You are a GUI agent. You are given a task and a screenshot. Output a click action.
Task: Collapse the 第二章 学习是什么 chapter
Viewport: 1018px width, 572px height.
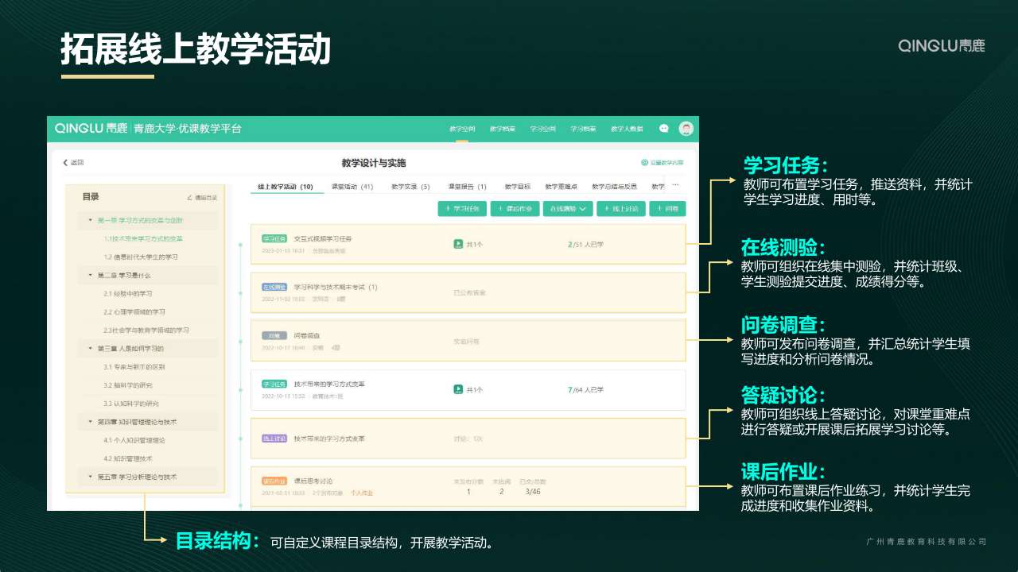[x=91, y=275]
